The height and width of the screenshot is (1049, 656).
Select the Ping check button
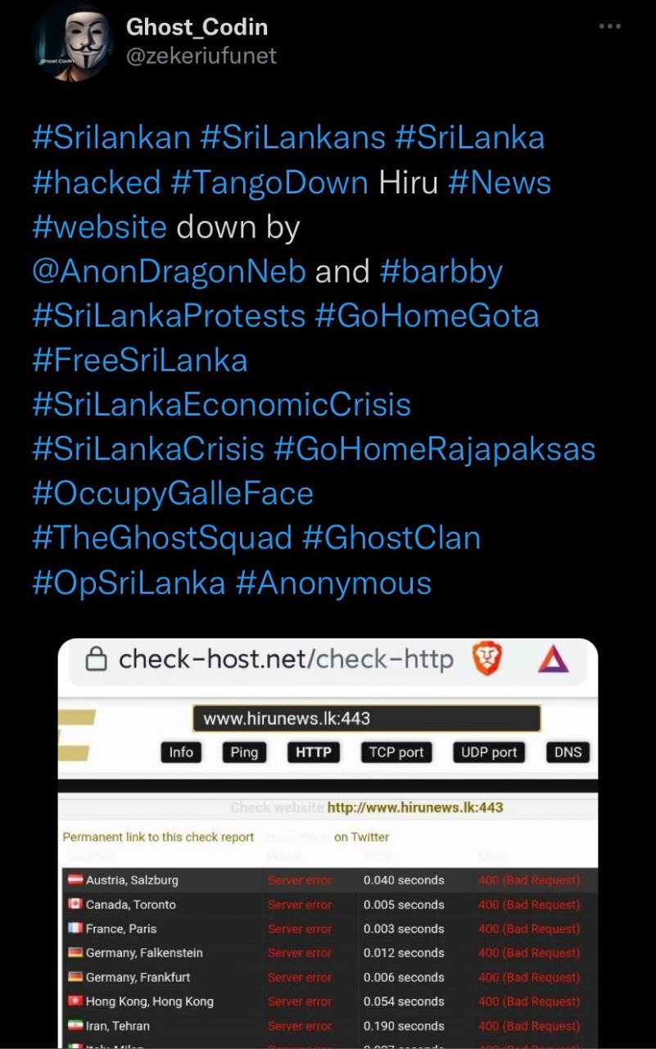tap(244, 752)
